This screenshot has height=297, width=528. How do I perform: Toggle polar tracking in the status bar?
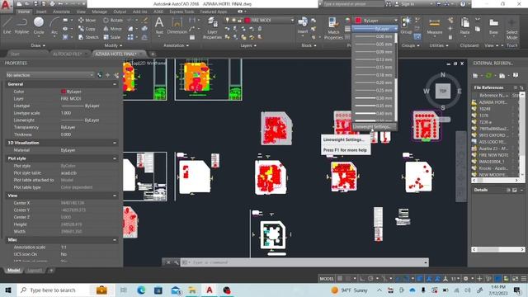(370, 279)
